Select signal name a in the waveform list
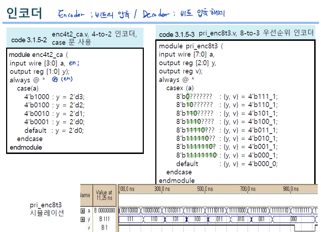Viewport: 321px width, 232px height. (89, 211)
